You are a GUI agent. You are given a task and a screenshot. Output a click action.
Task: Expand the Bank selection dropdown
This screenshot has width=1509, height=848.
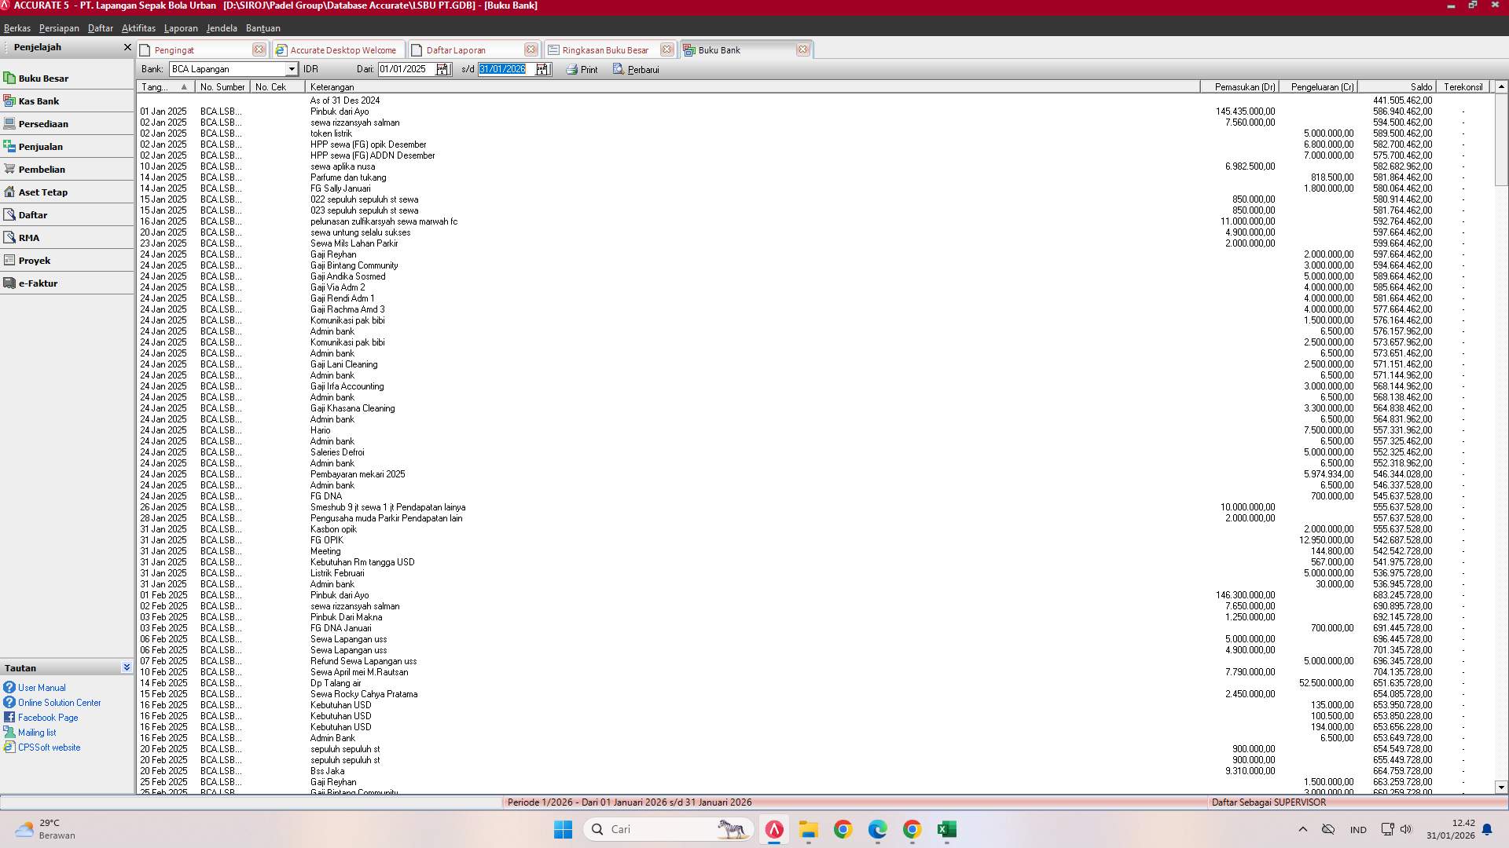coord(292,69)
